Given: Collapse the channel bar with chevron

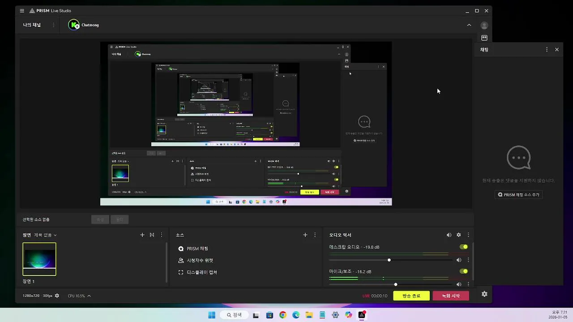Looking at the screenshot, I should (x=469, y=25).
